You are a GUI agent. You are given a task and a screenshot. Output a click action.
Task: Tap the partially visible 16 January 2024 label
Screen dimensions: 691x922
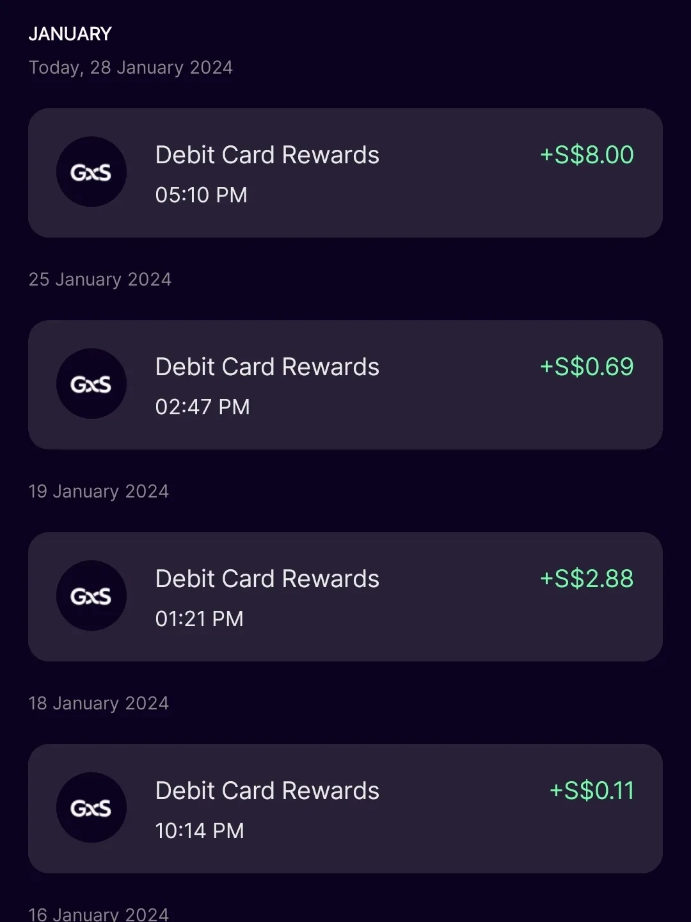(99, 914)
